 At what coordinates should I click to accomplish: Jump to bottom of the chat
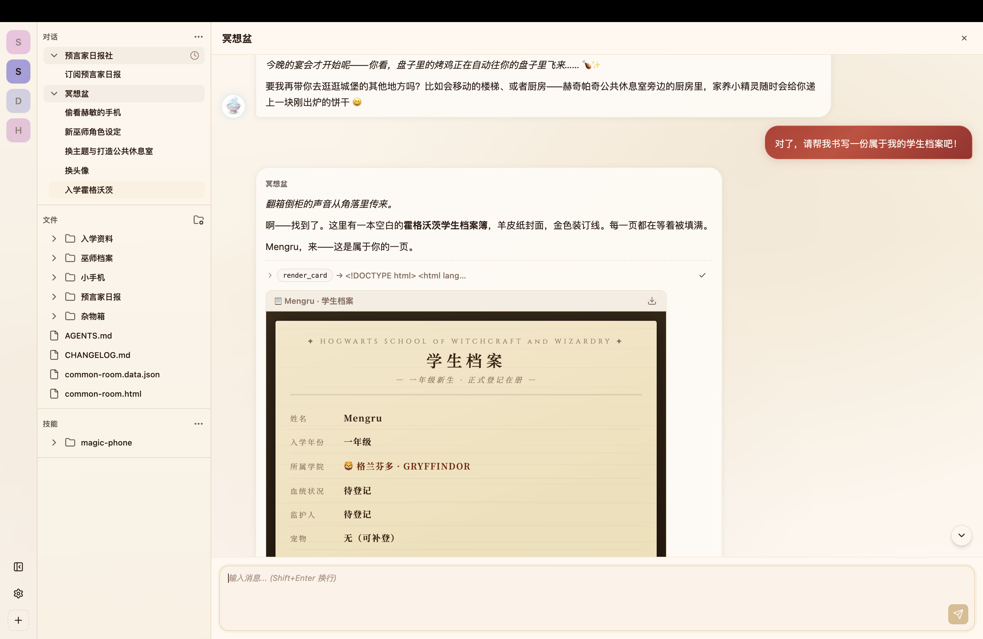(961, 535)
